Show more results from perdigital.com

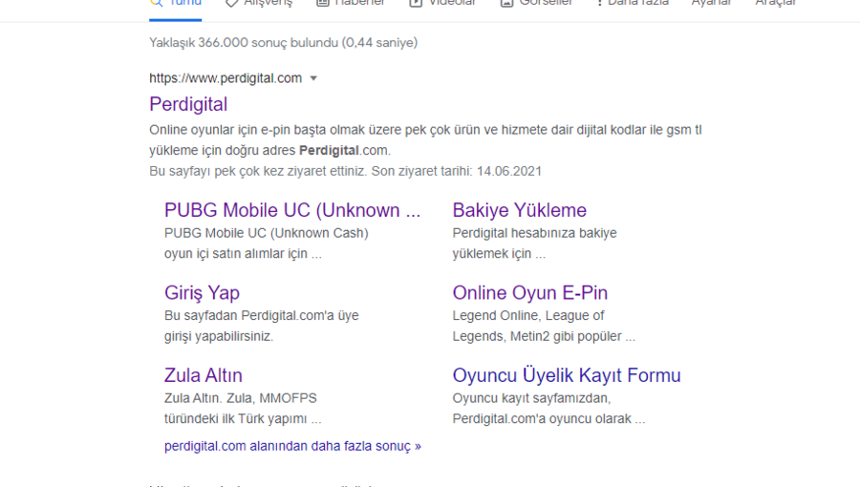[x=292, y=446]
